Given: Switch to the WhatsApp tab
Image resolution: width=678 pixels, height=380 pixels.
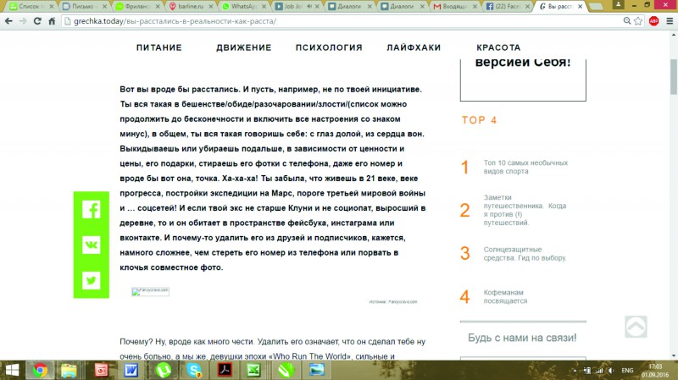Looking at the screenshot, I should pyautogui.click(x=242, y=7).
